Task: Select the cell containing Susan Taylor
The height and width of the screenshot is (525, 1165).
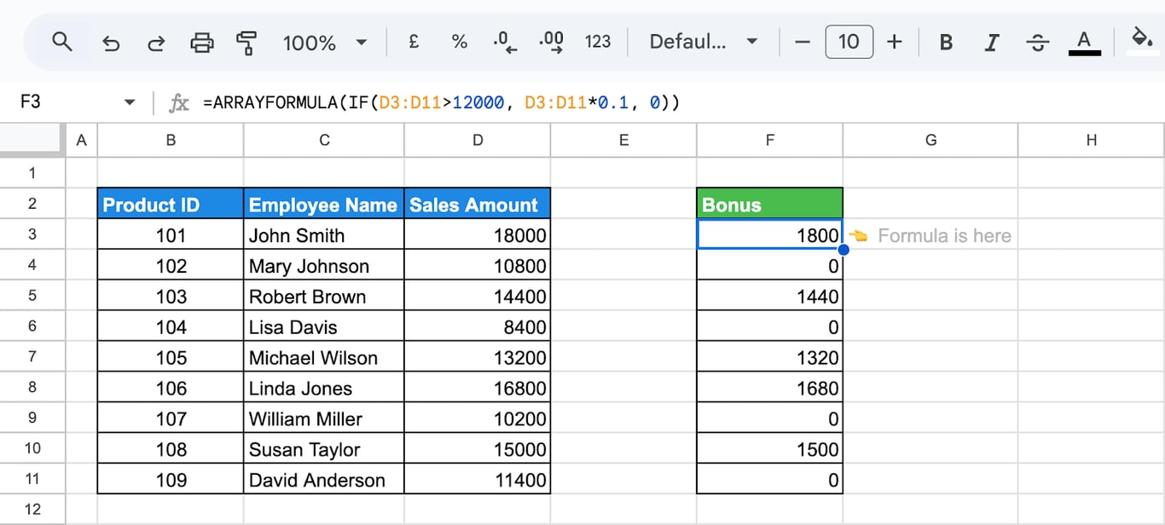Action: (324, 449)
